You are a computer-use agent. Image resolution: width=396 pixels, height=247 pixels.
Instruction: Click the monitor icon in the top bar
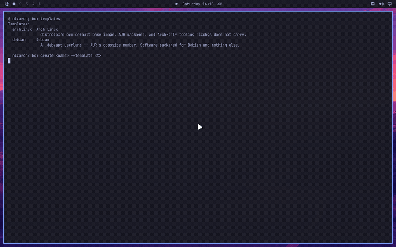389,4
